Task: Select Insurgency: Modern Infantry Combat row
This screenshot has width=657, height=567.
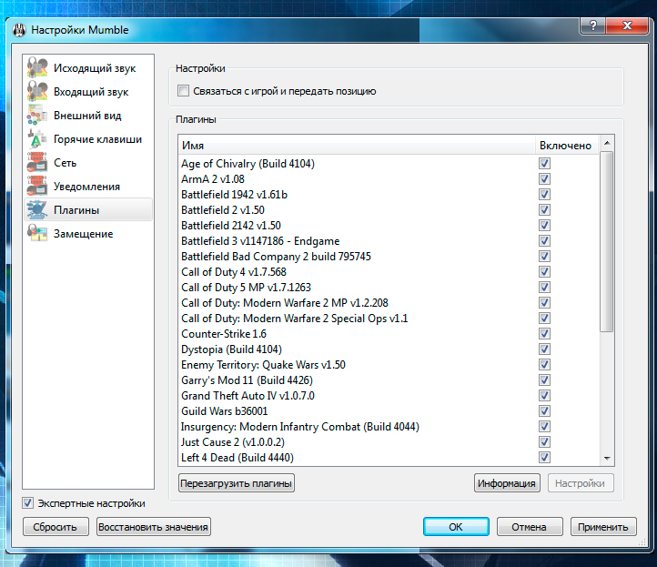Action: coord(389,427)
